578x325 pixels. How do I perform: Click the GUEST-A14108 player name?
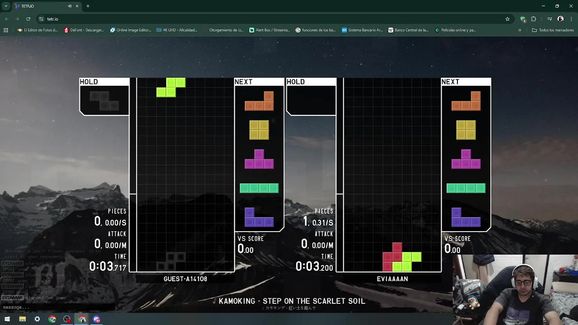click(x=185, y=279)
